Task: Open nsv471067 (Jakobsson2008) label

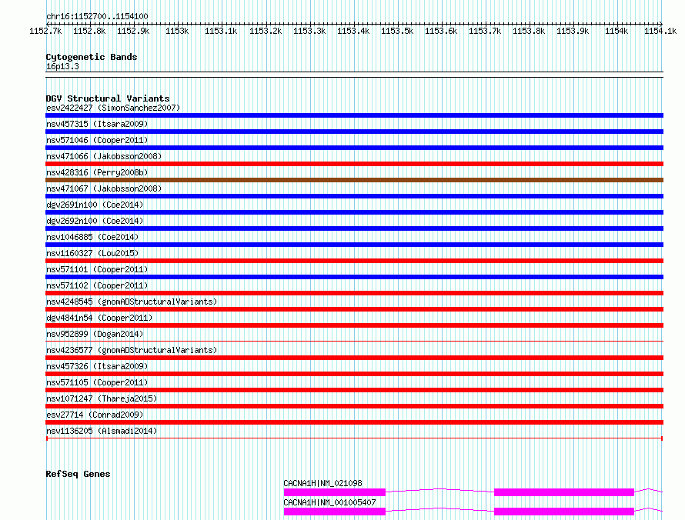Action: tap(104, 188)
